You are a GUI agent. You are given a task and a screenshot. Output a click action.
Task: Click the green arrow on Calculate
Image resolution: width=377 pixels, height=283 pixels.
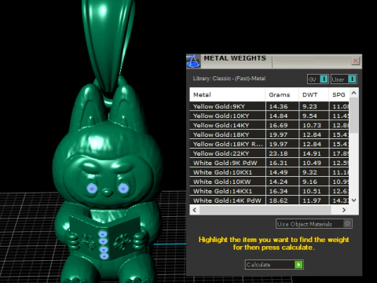tap(298, 265)
